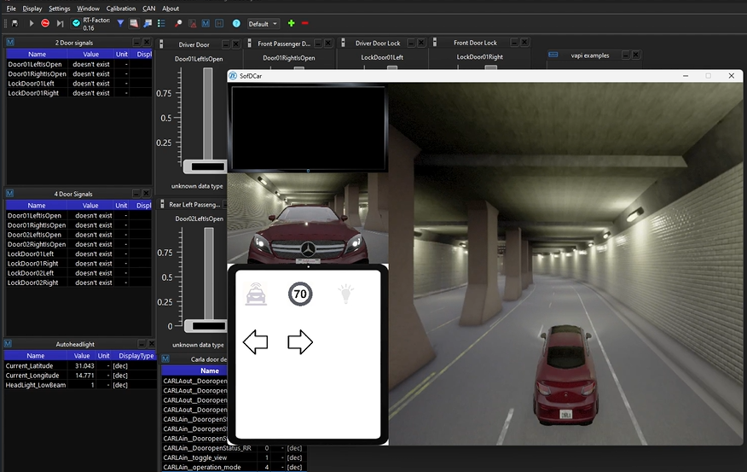Image resolution: width=747 pixels, height=472 pixels.
Task: Click the green plus icon
Action: point(292,23)
